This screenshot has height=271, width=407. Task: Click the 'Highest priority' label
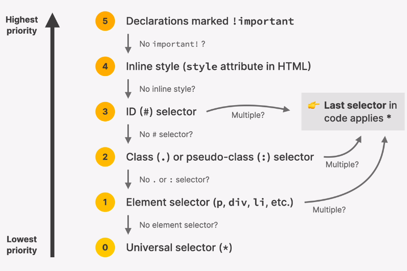(x=22, y=25)
